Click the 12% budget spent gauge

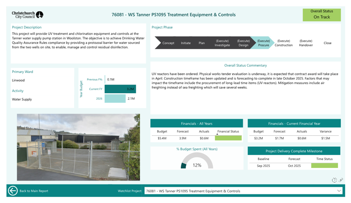197,160
